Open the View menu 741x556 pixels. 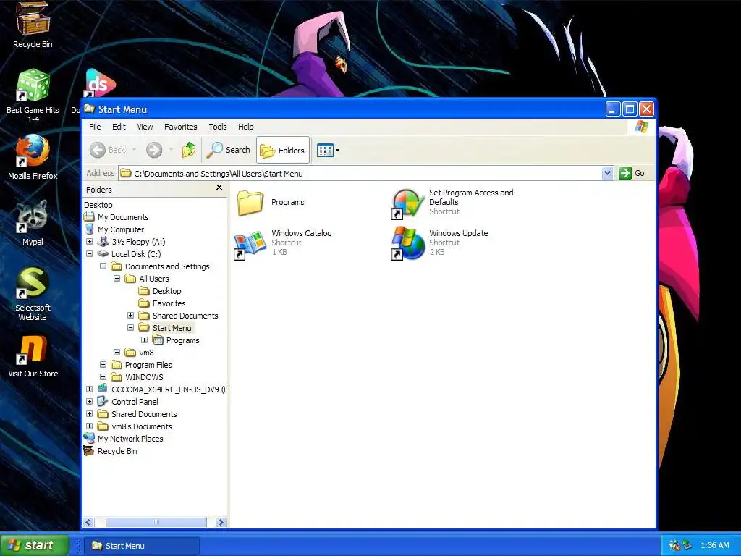pyautogui.click(x=145, y=127)
